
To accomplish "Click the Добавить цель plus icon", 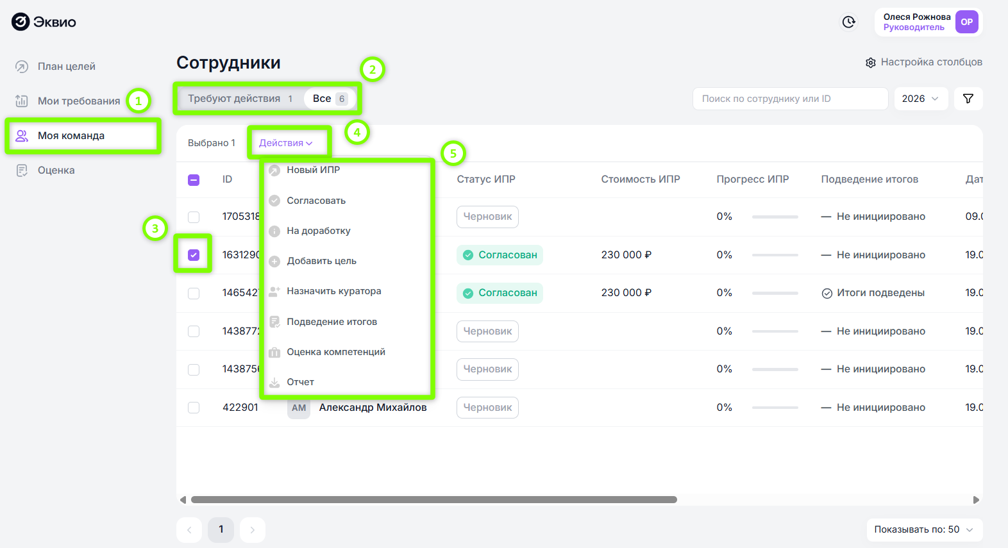I will point(274,262).
